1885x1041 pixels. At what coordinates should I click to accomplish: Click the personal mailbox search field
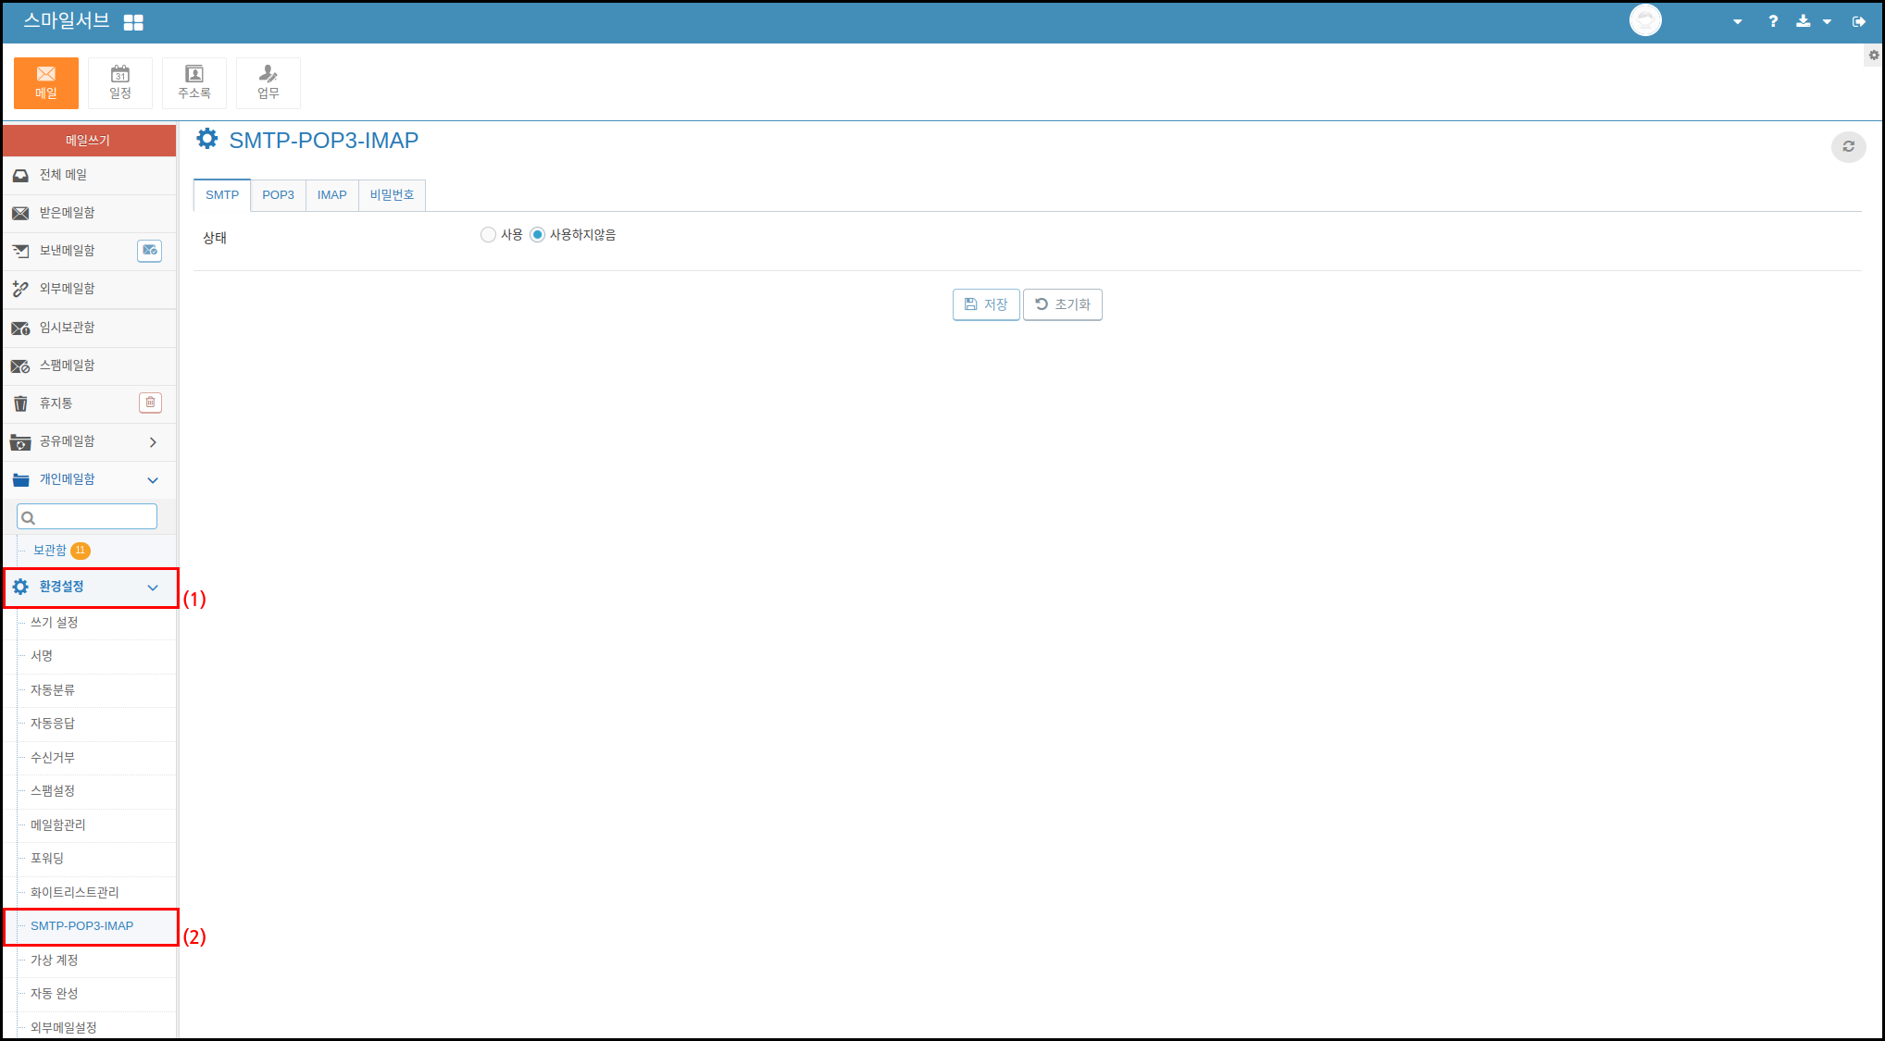click(x=87, y=516)
